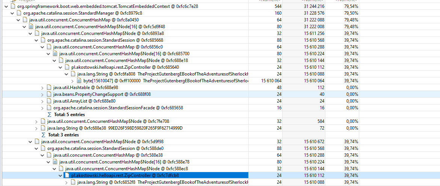The width and height of the screenshot is (440, 186).
Task: Click the object icon of PropertyChangeSupport @ 0xfc688f08
Action: (x=49, y=94)
